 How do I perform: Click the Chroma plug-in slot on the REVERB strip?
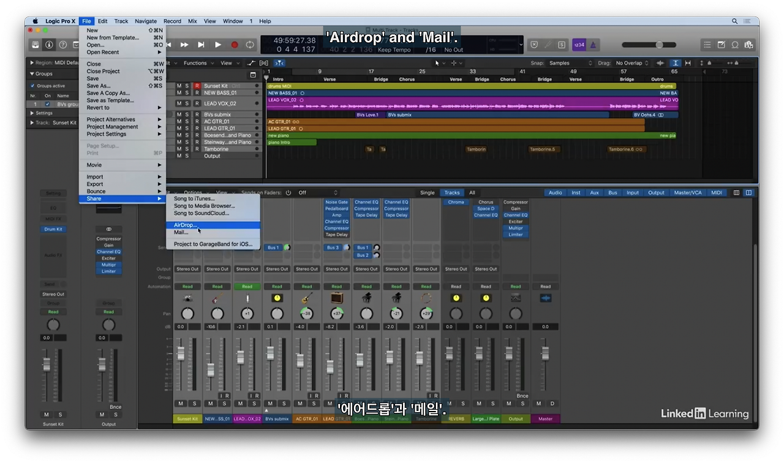456,202
